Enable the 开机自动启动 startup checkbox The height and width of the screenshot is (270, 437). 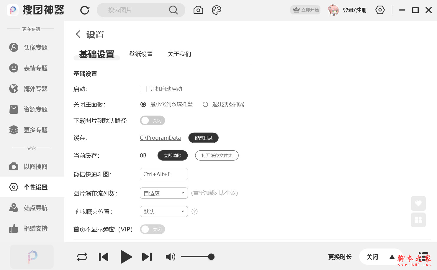click(143, 89)
